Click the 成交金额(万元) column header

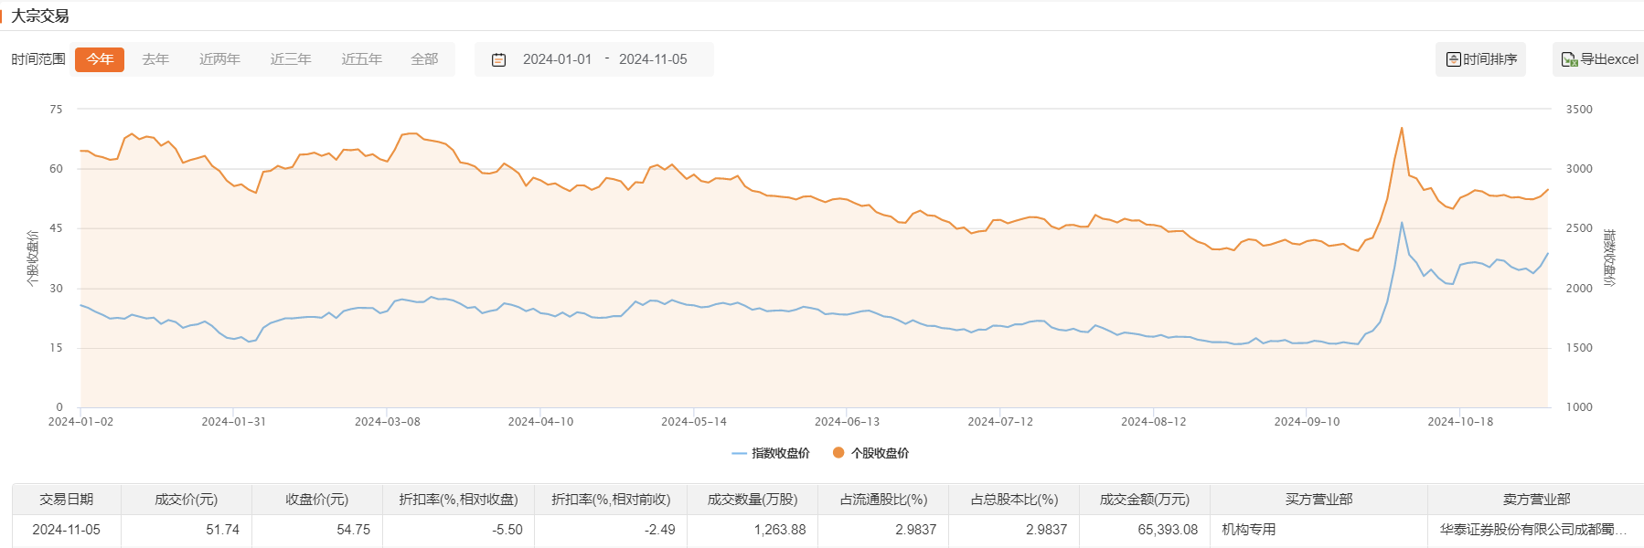(x=1144, y=500)
